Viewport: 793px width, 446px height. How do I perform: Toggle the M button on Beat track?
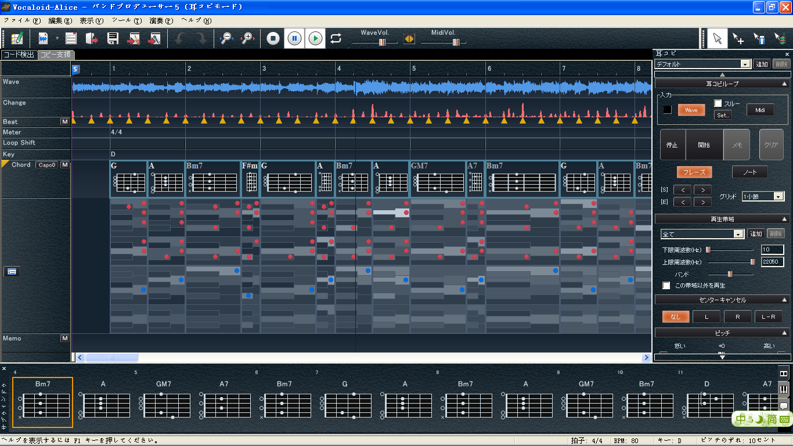(65, 122)
